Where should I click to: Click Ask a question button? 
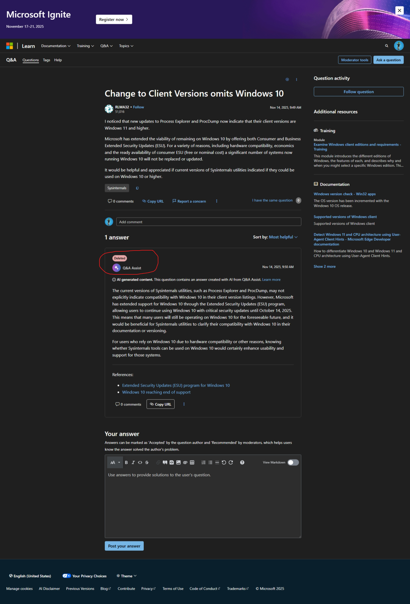coord(388,60)
